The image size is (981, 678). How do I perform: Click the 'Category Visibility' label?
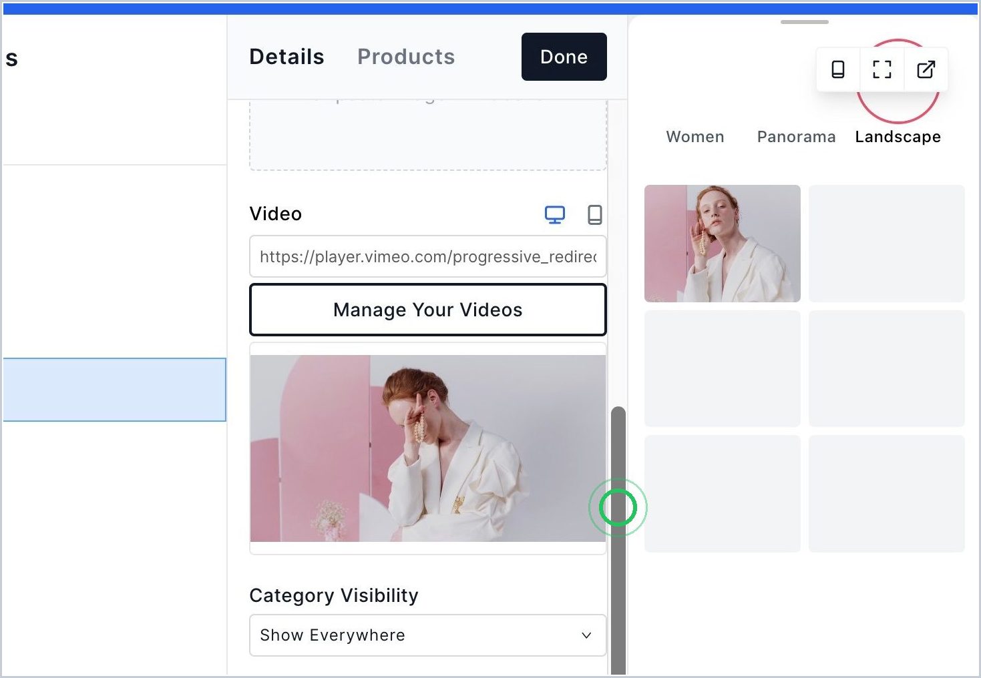click(x=334, y=595)
